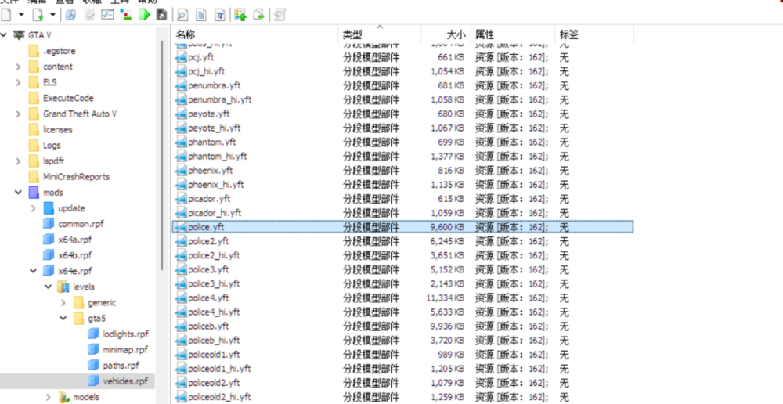Collapse the x64e.rpf archive node
This screenshot has height=404, width=783.
click(33, 271)
